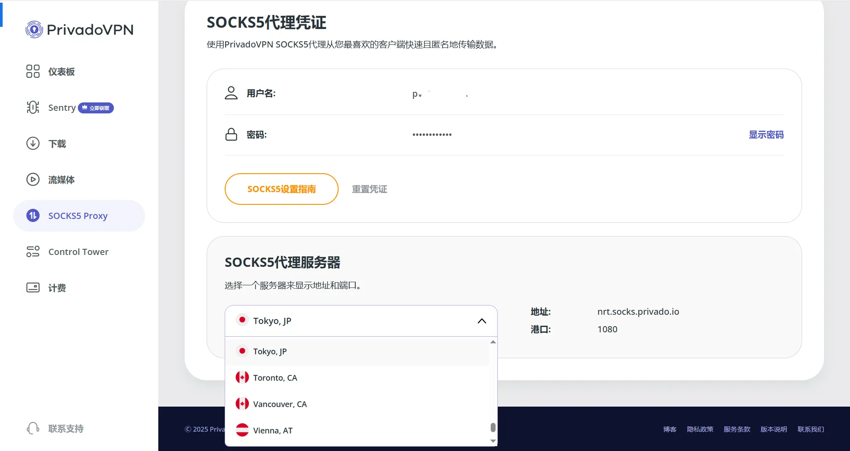
Task: Open the 仪表板 menu item
Action: coord(79,71)
